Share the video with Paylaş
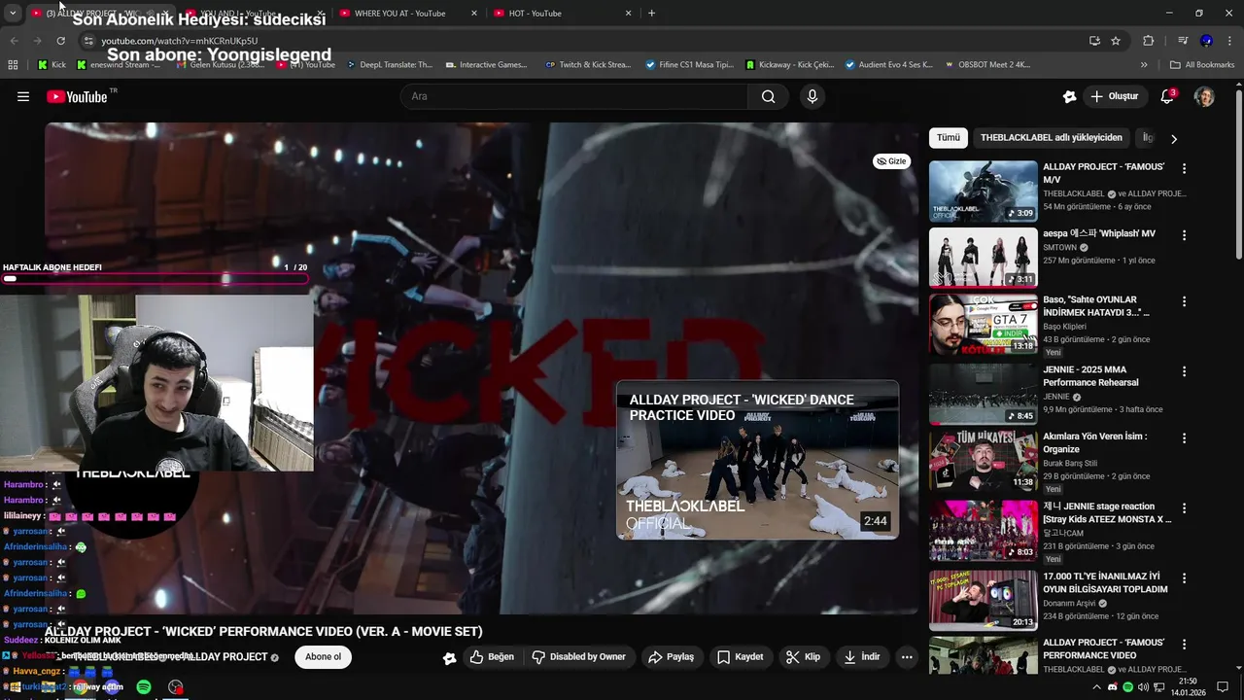 671,657
